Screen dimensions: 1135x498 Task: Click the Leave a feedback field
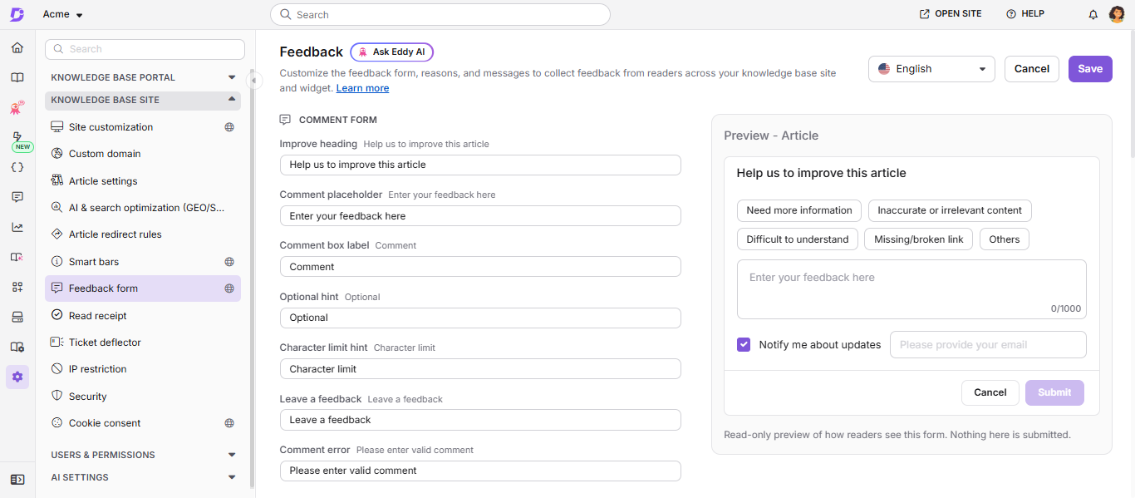coord(480,420)
